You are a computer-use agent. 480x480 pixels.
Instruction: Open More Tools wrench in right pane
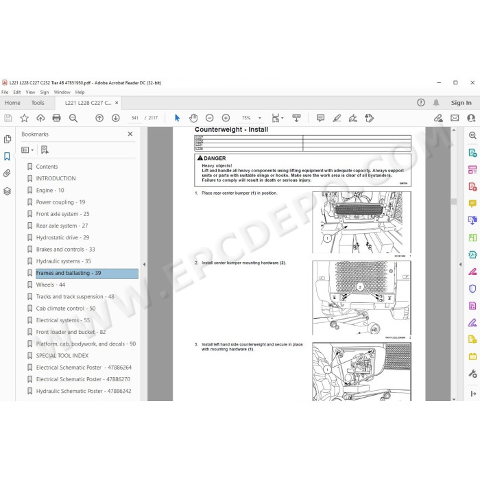[x=472, y=374]
